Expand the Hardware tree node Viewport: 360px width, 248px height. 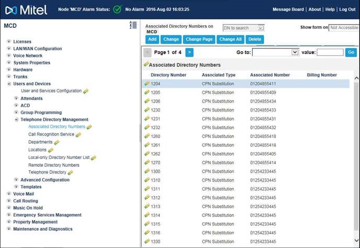coord(9,70)
